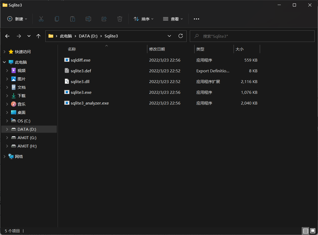
Task: Select 文档 folder in sidebar
Action: pos(21,88)
